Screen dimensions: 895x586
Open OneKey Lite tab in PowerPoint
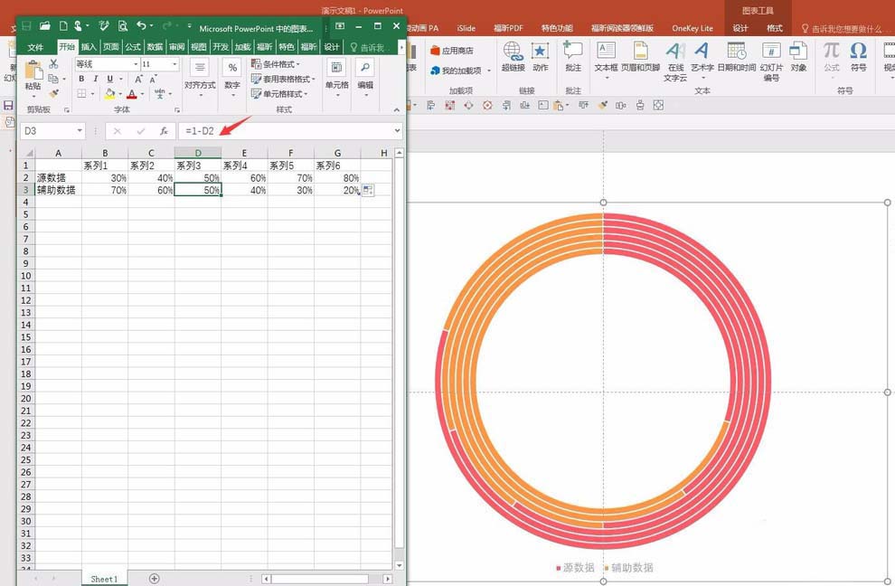[692, 28]
